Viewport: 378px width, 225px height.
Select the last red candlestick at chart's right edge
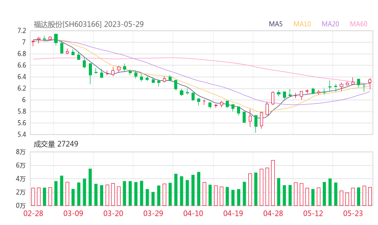click(x=370, y=83)
